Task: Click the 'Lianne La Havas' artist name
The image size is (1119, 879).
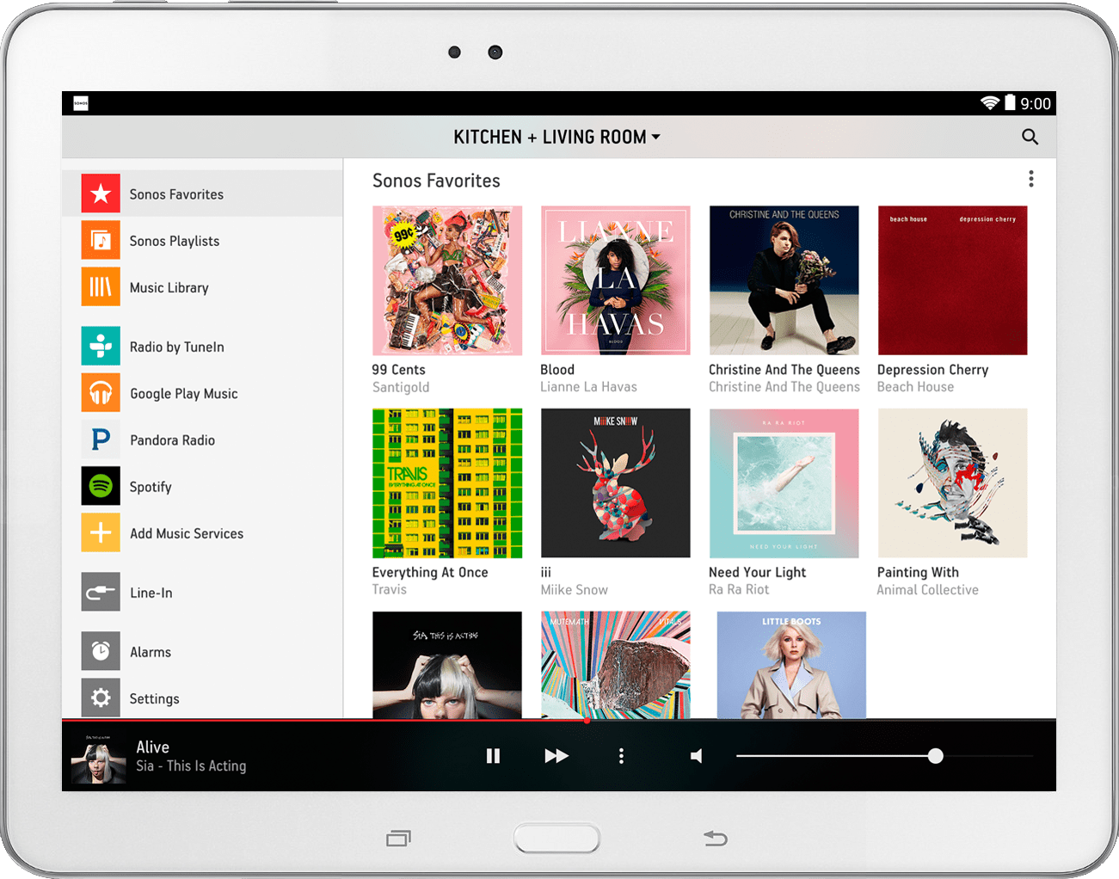Action: (x=589, y=387)
